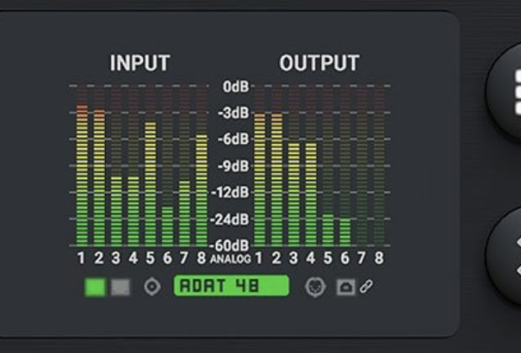
Task: Click the circular sync target icon
Action: point(152,287)
